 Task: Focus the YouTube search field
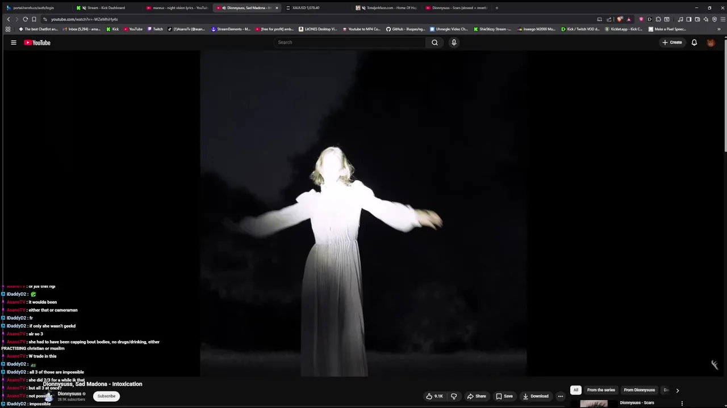coord(350,42)
